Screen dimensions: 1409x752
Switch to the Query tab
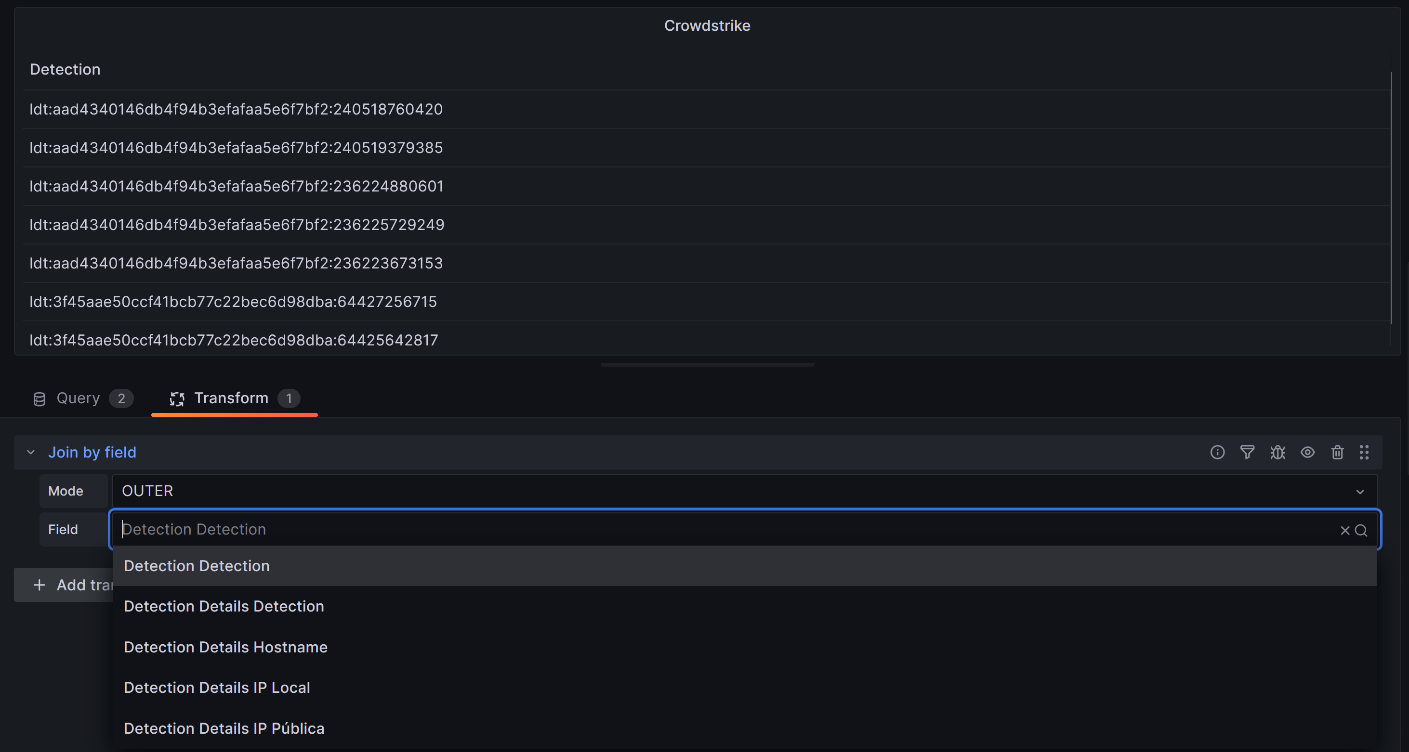(78, 398)
